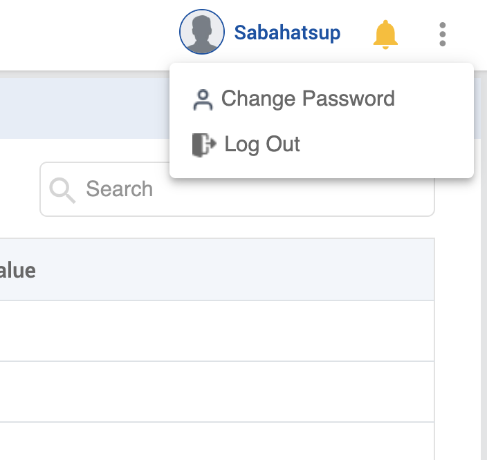The image size is (487, 460).
Task: Click the three-dot more options icon
Action: [x=443, y=34]
